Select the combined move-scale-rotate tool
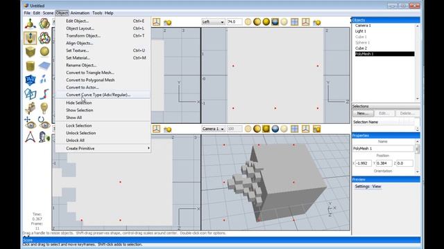The image size is (444, 249). coord(44,38)
